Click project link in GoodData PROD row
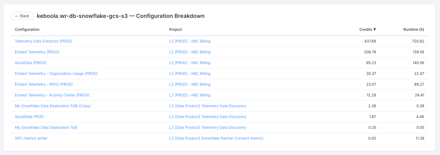This screenshot has width=440, height=155. [207, 117]
